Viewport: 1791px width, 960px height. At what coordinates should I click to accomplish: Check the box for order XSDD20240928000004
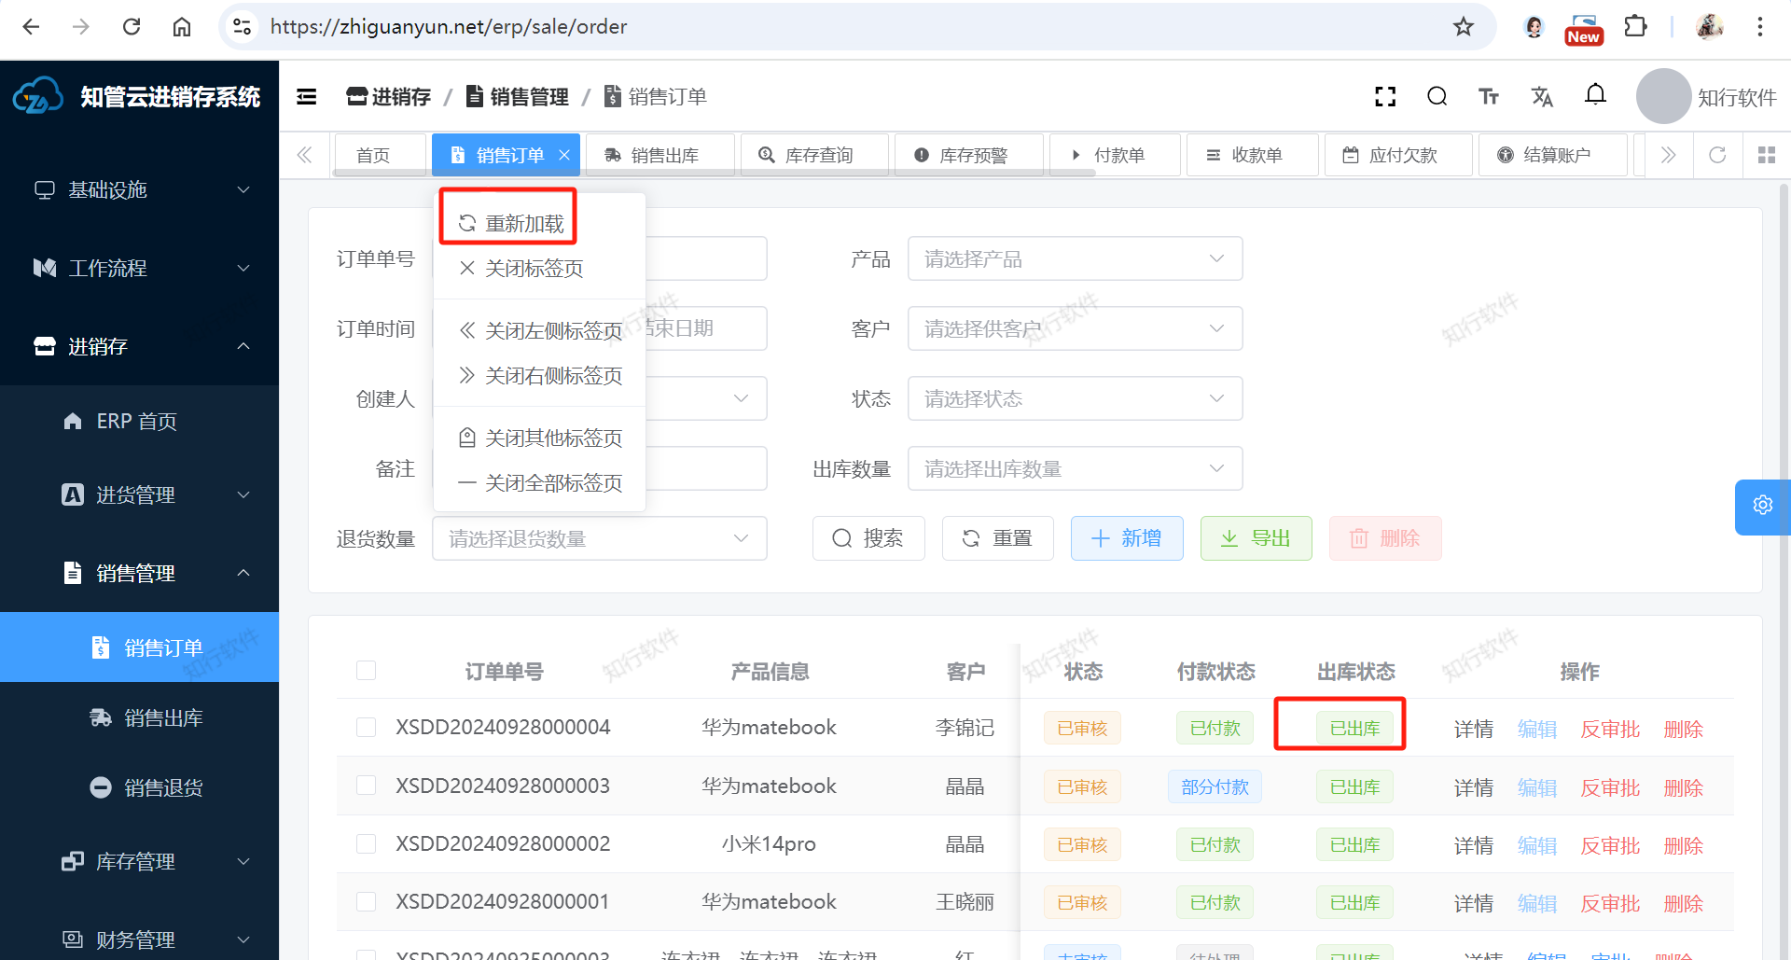tap(367, 728)
